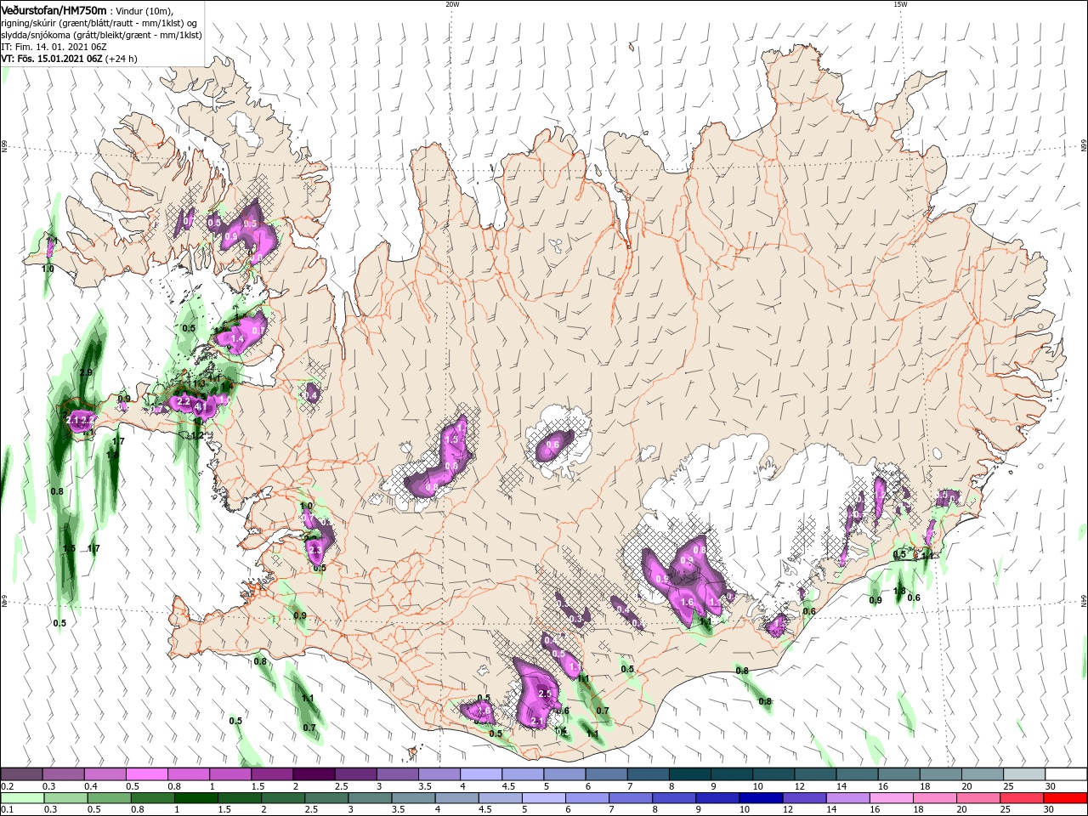Click the palest green rain swatch between 0.1 and 0.3
Screen dimensions: 1088x816
[x=21, y=798]
